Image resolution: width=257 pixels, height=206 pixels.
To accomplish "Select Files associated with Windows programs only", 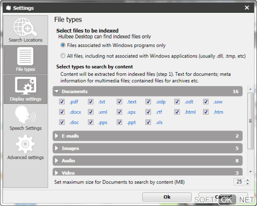I will (63, 45).
